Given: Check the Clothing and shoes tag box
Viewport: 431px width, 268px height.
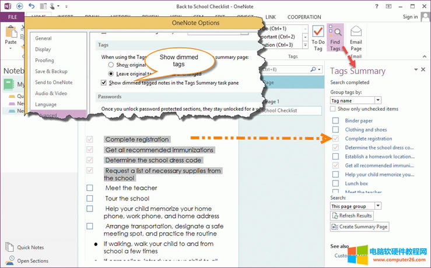Looking at the screenshot, I should (x=335, y=129).
